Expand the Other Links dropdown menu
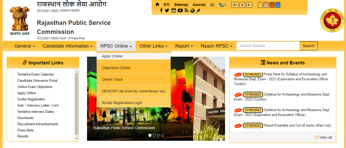 click(153, 46)
